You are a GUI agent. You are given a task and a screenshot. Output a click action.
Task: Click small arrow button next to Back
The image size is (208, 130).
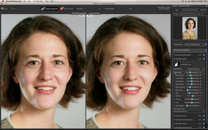pyautogui.click(x=180, y=10)
